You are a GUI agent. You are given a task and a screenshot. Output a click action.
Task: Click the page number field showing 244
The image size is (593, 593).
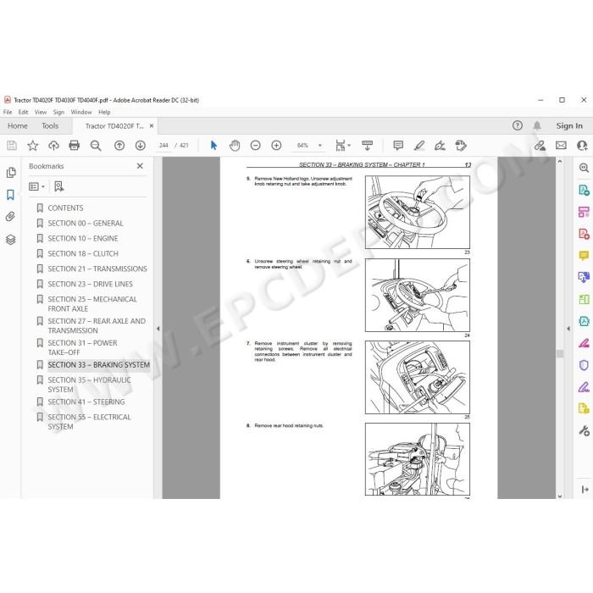pos(163,145)
